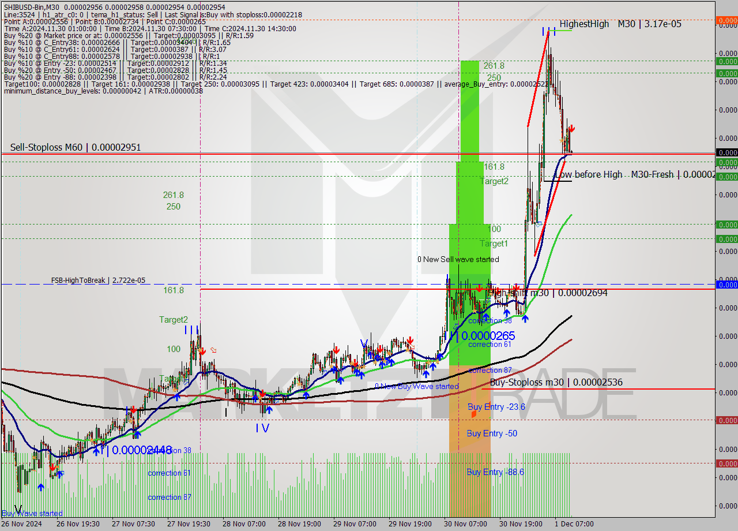This screenshot has width=738, height=531.
Task: Click the orange price tag on the price axis
Action: coord(726,20)
